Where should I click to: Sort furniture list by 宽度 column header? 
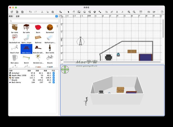coord(29,71)
